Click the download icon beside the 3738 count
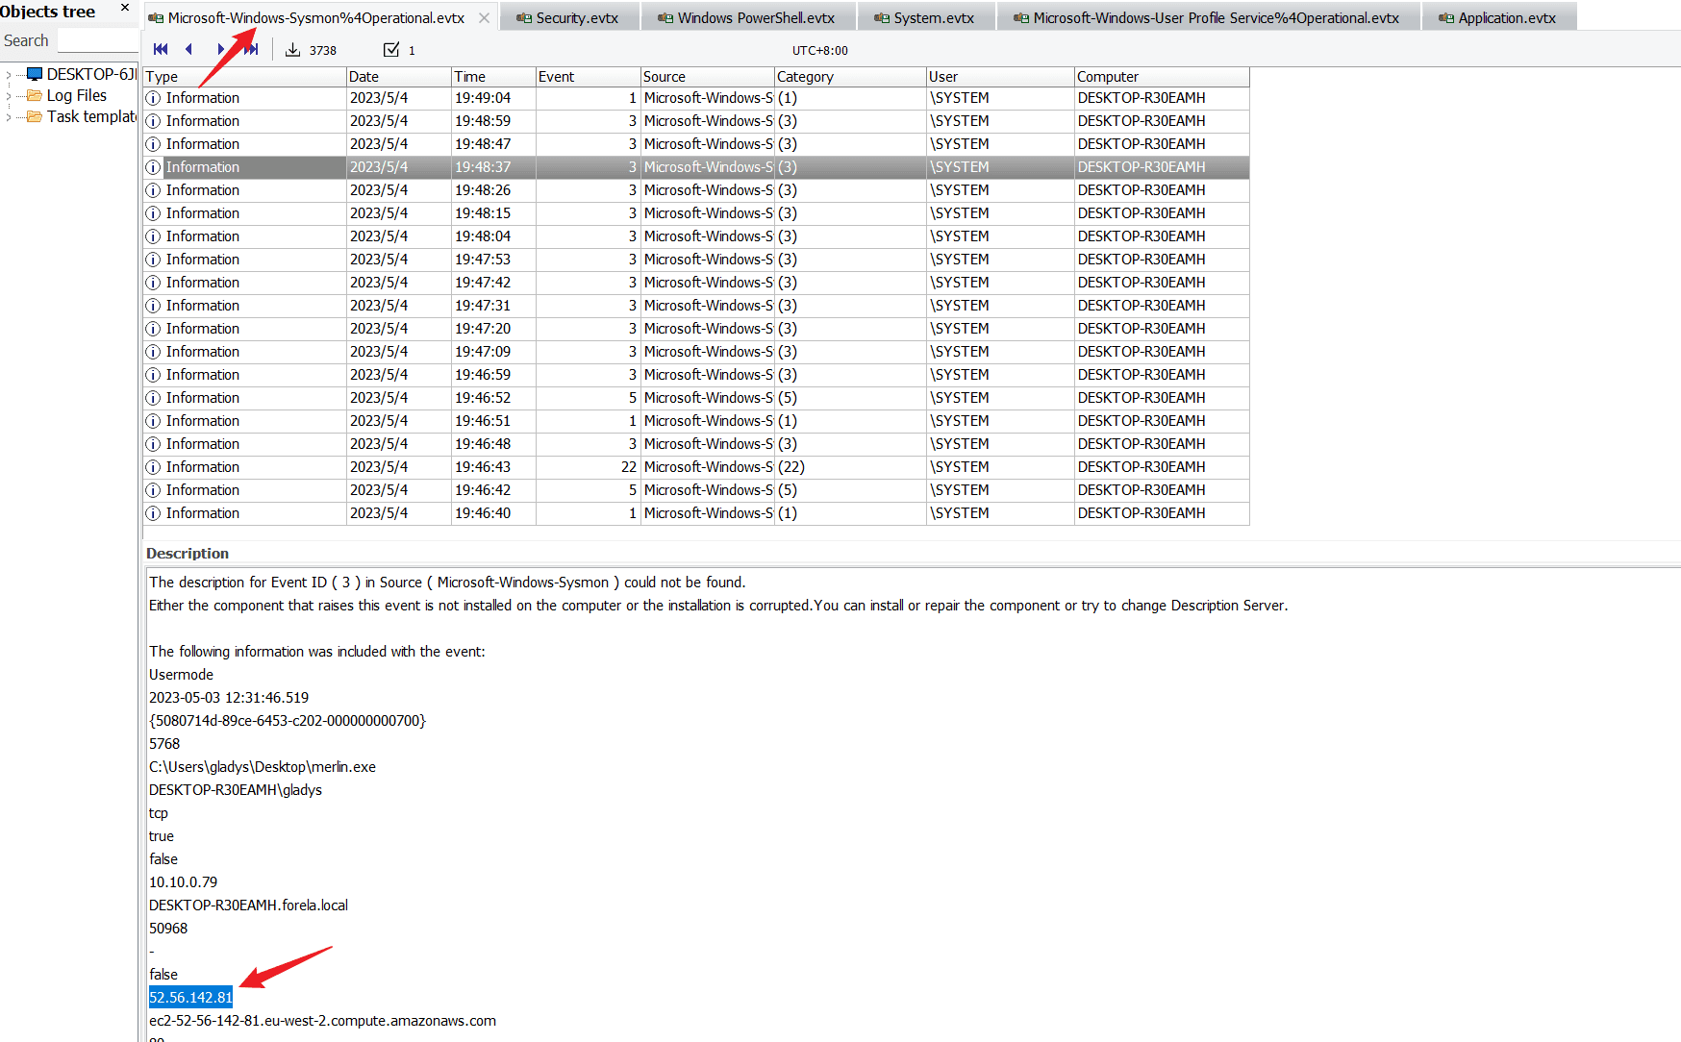The width and height of the screenshot is (1681, 1042). tap(292, 50)
